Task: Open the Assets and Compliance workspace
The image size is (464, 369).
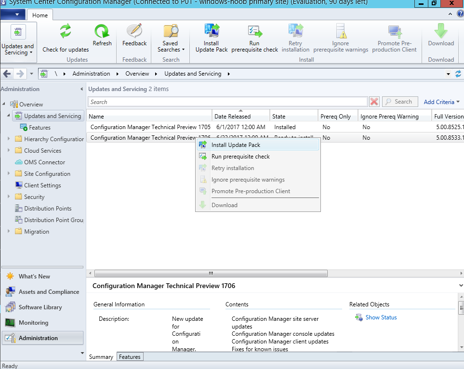Action: [x=42, y=292]
